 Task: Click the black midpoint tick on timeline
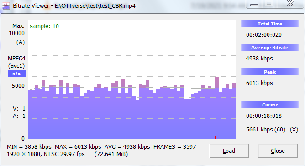point(136,138)
